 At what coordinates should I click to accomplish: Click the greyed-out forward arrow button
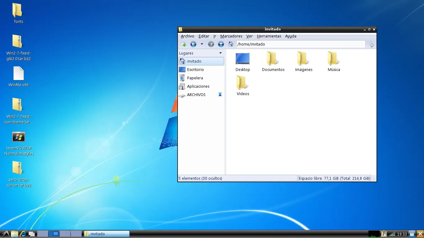click(x=211, y=44)
